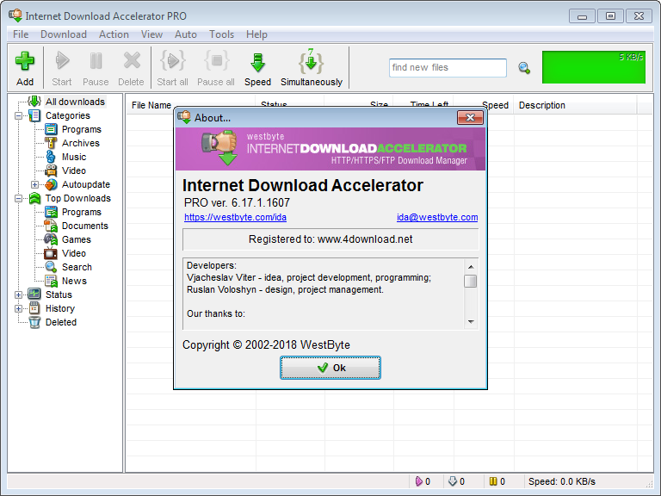
Task: Expand the Status tree node
Action: [x=19, y=294]
